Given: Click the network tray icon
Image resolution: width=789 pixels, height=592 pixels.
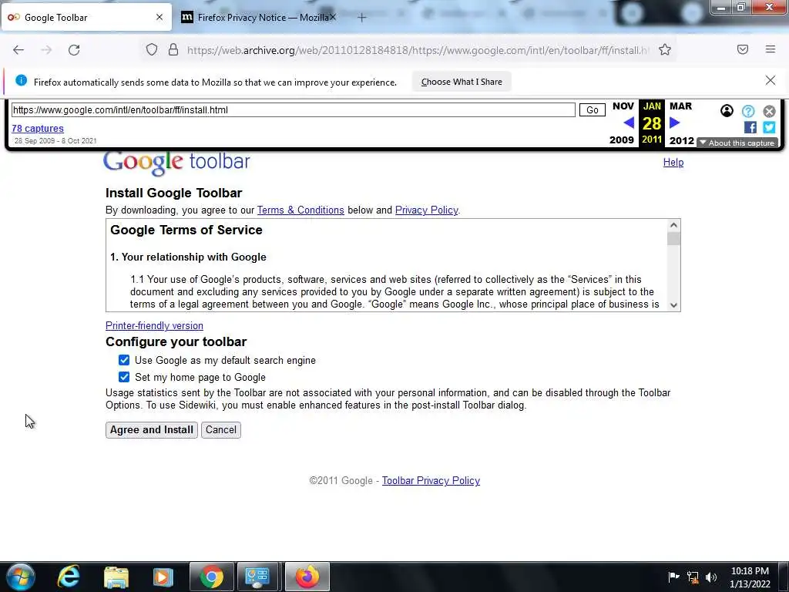Looking at the screenshot, I should coord(693,577).
